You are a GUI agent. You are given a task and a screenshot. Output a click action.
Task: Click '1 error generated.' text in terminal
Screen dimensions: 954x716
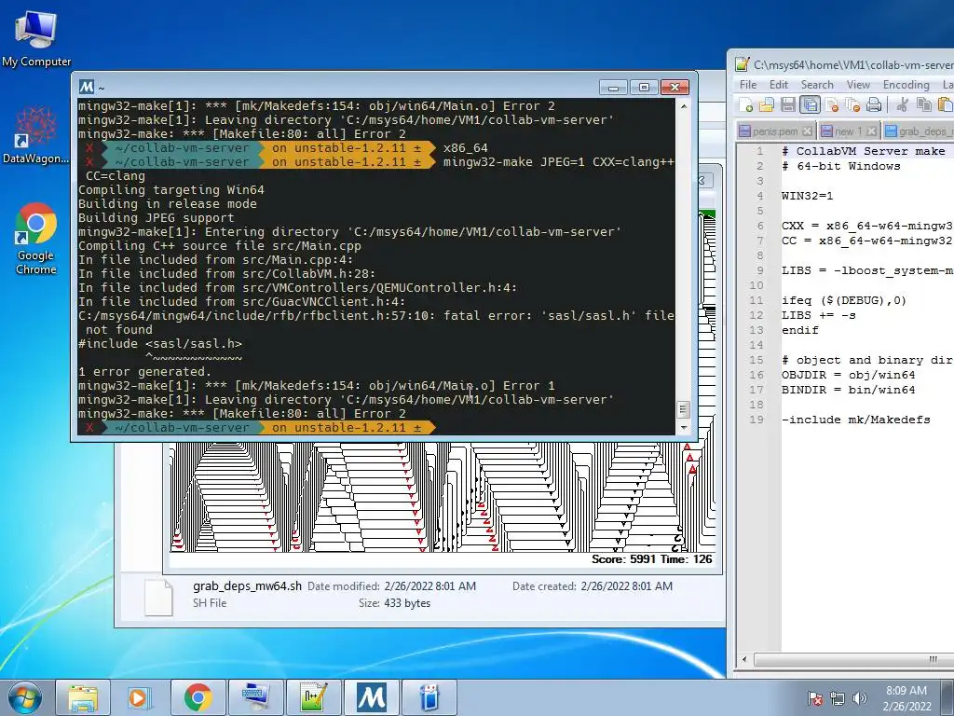tap(144, 372)
